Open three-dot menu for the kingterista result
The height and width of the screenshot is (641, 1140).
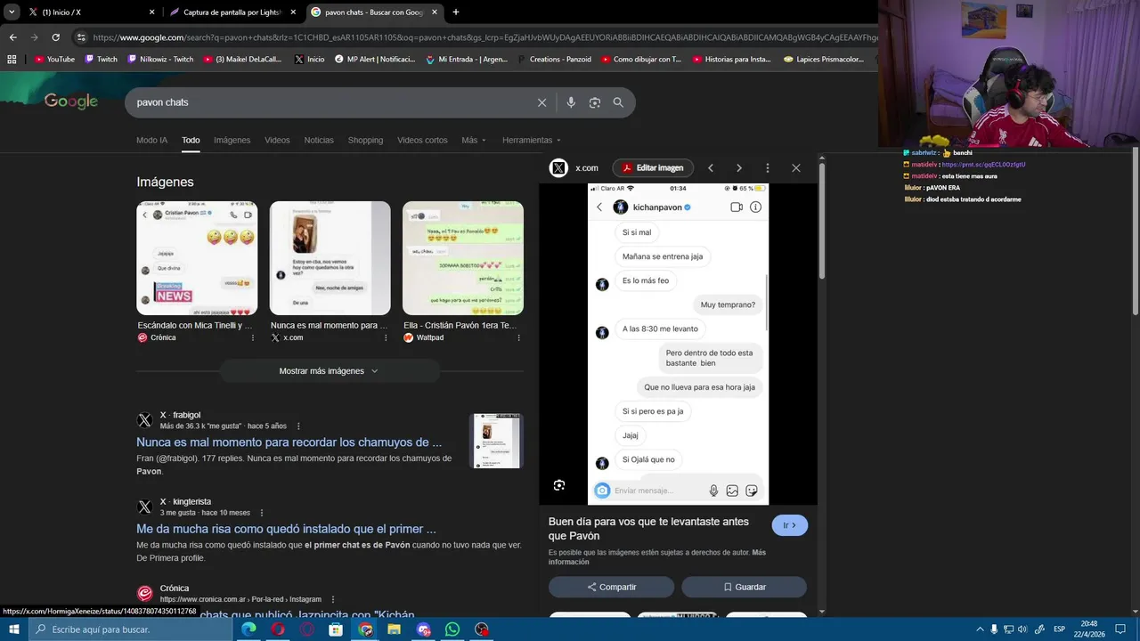click(262, 513)
